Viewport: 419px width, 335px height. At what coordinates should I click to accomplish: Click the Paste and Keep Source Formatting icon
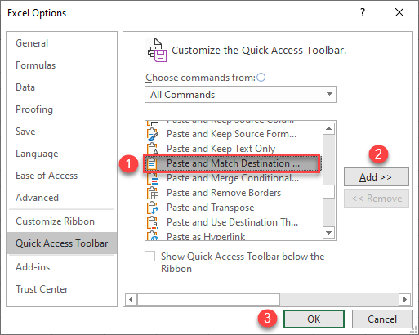(x=153, y=134)
